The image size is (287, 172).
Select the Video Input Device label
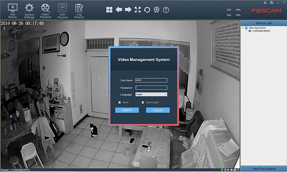(x=257, y=28)
